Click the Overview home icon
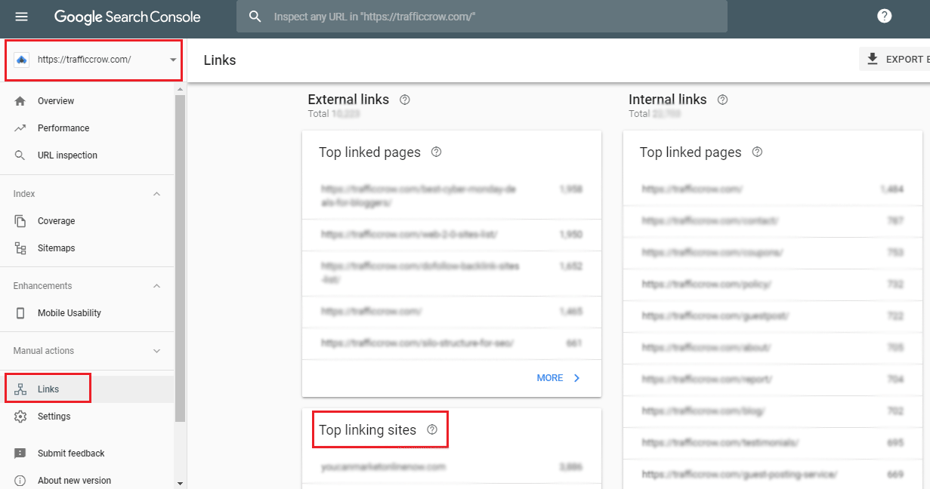The width and height of the screenshot is (930, 489). point(20,101)
